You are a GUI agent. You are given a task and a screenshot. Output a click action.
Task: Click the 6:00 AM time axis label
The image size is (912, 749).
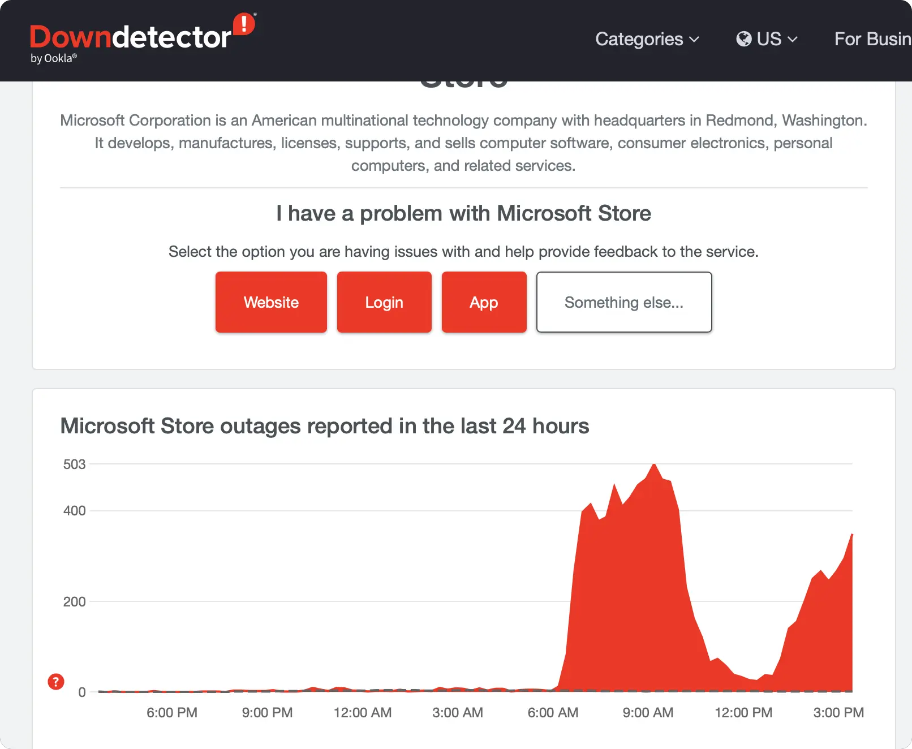point(553,713)
